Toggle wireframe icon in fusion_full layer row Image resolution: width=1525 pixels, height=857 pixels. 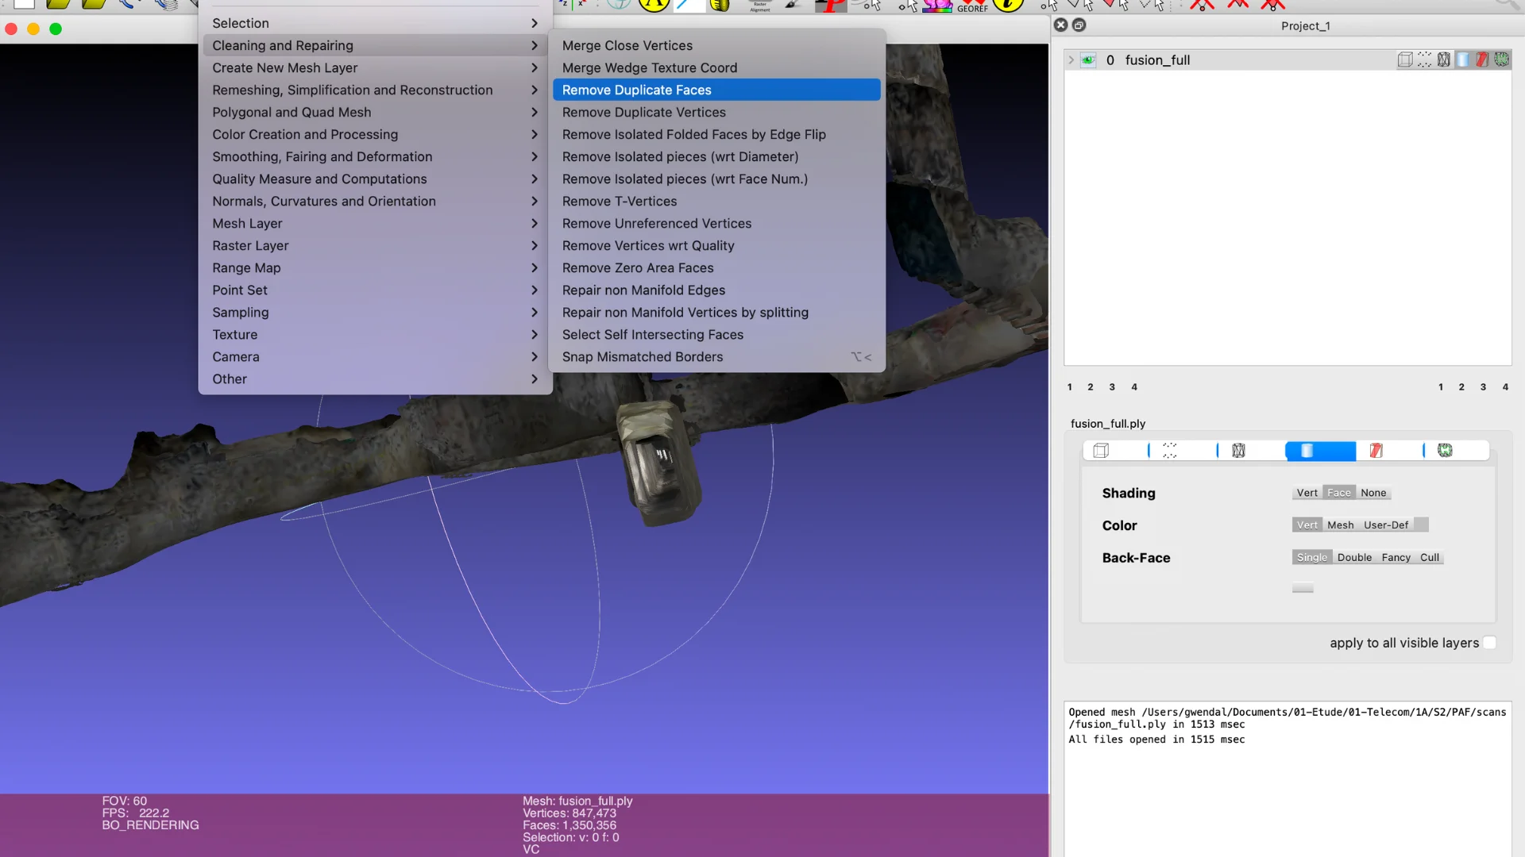pos(1443,60)
